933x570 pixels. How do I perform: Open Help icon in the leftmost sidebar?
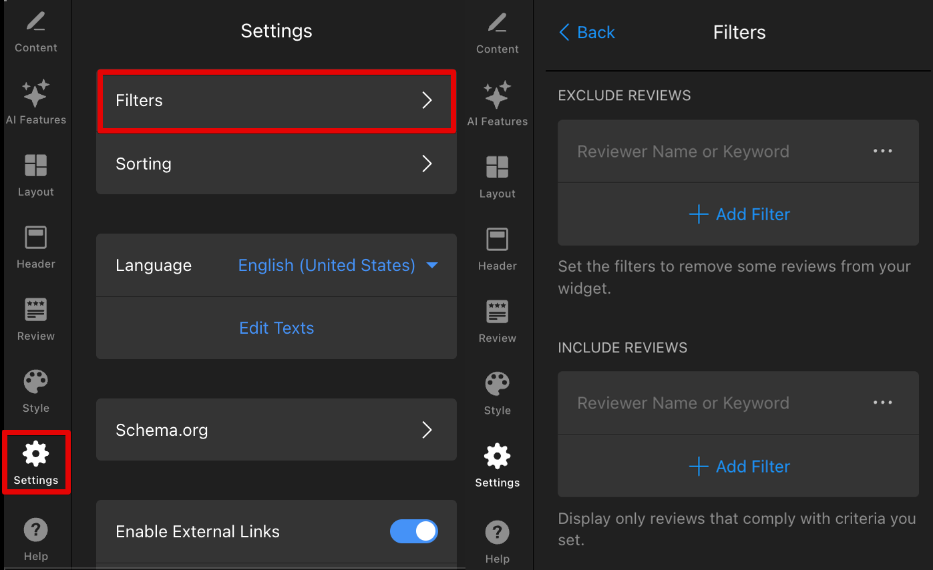pos(36,539)
